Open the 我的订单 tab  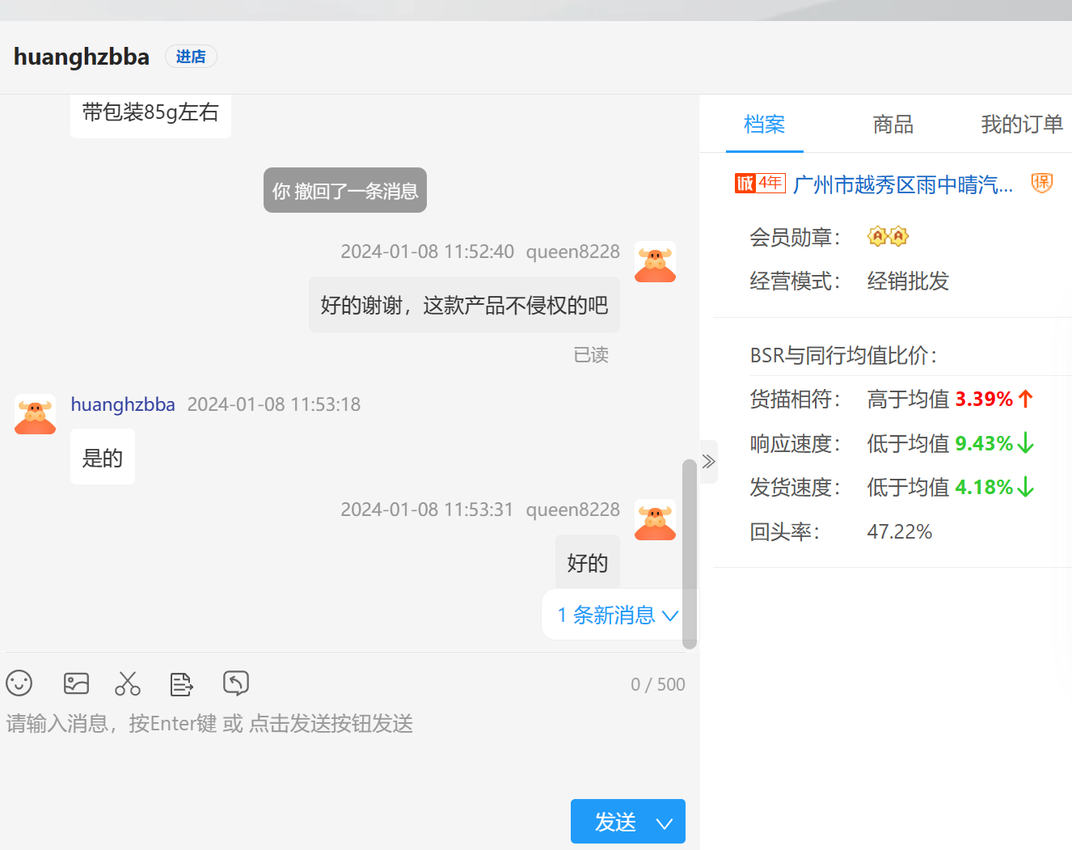click(1021, 125)
